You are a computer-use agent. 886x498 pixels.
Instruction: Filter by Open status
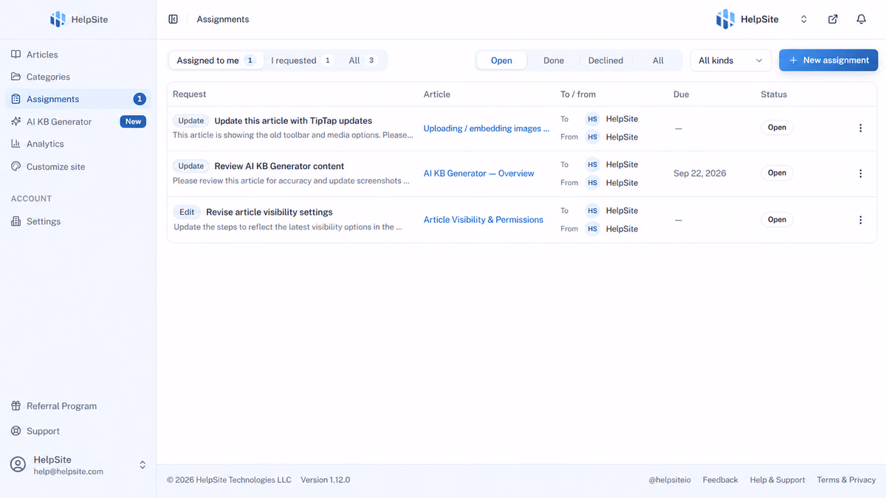pyautogui.click(x=501, y=60)
